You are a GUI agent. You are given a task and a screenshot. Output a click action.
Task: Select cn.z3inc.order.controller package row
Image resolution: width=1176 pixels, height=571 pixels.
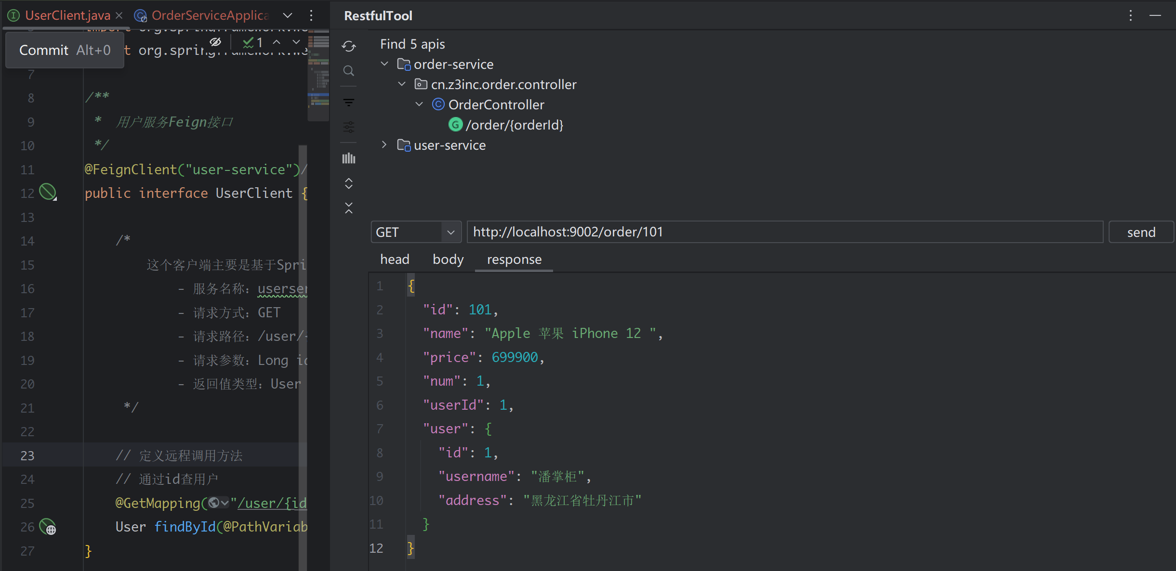coord(503,84)
